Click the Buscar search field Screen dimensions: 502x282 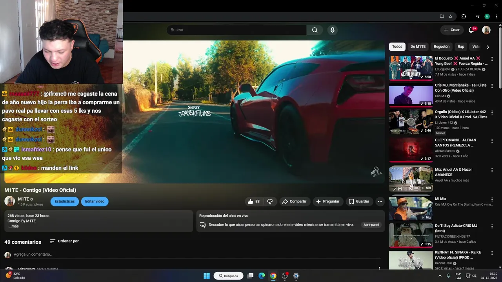pos(236,30)
